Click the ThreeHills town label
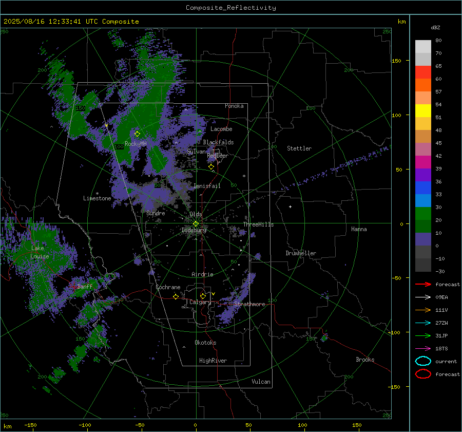462x432 pixels. (x=258, y=224)
